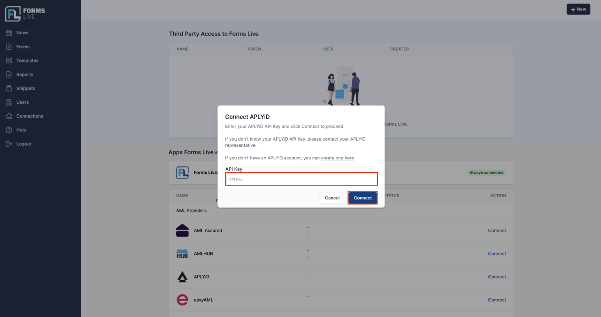Screen dimensions: 601x317
Task: Click the APLYiD triangle logo
Action: click(x=182, y=277)
